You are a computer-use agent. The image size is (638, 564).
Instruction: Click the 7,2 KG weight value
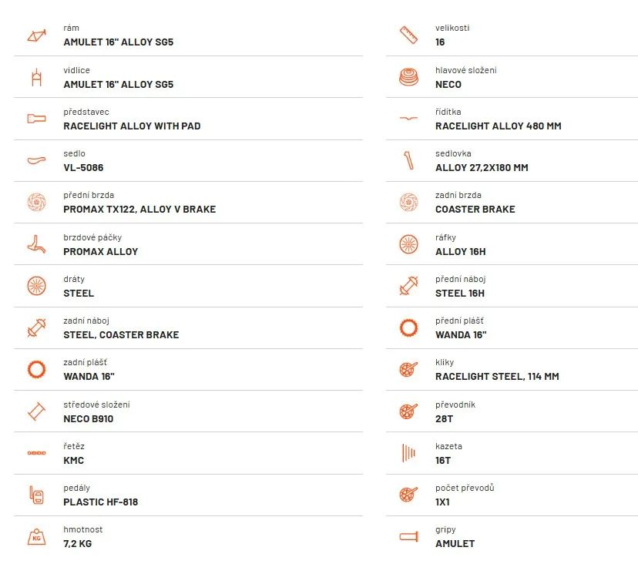click(77, 544)
